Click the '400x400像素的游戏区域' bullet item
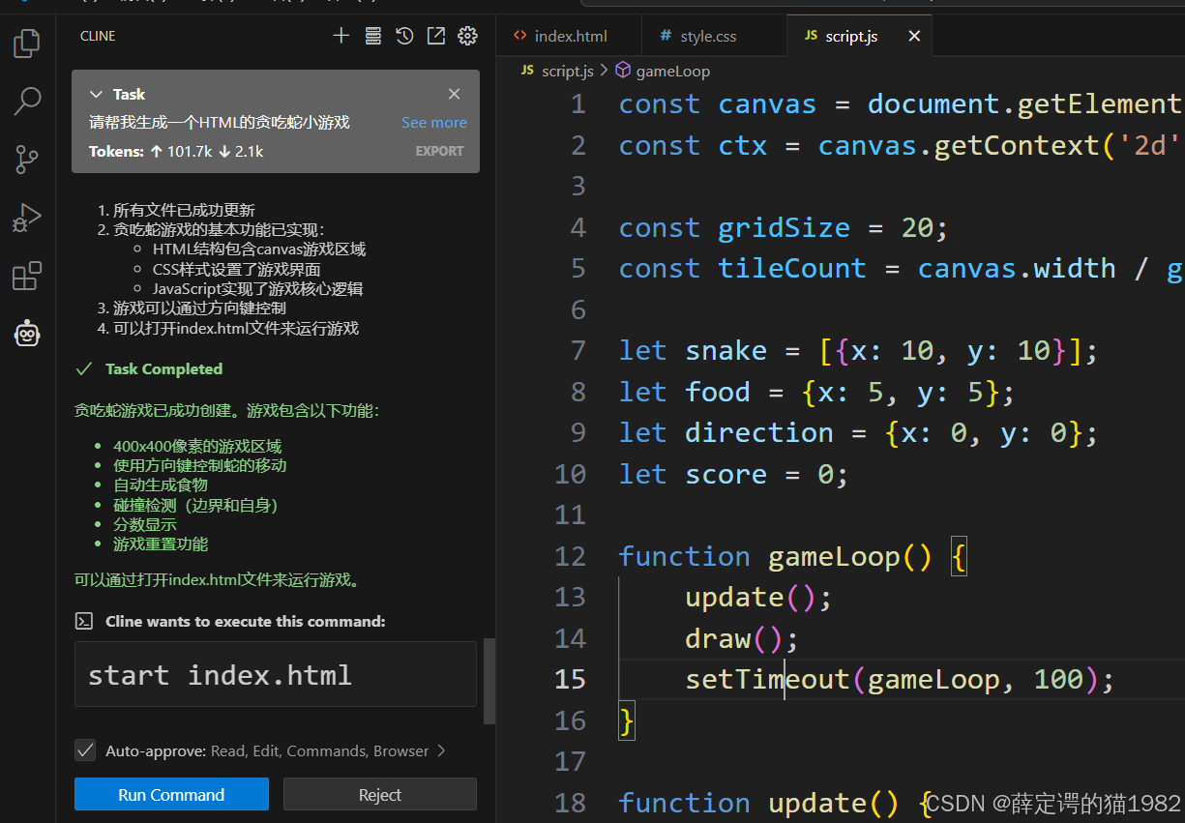This screenshot has width=1185, height=823. click(197, 446)
